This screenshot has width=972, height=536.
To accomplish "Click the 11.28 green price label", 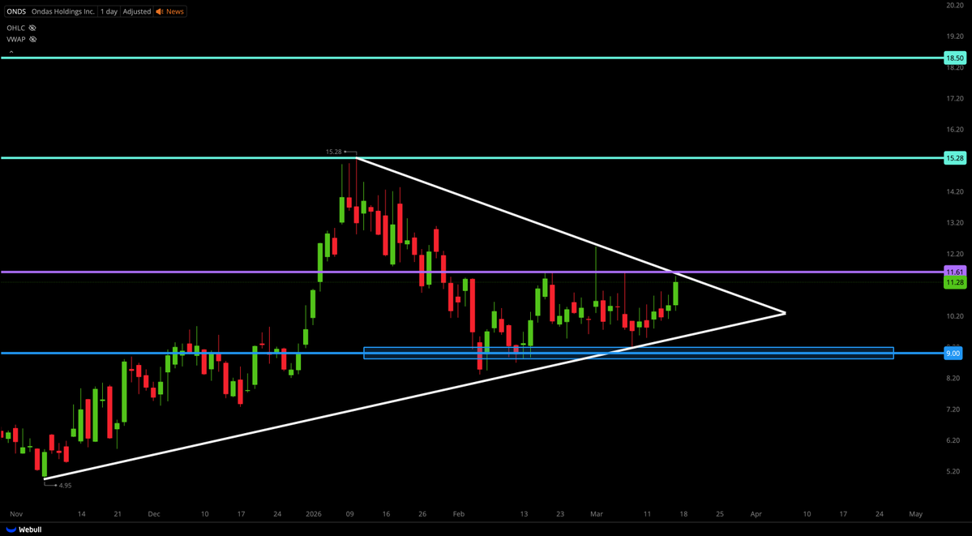I will coord(954,281).
